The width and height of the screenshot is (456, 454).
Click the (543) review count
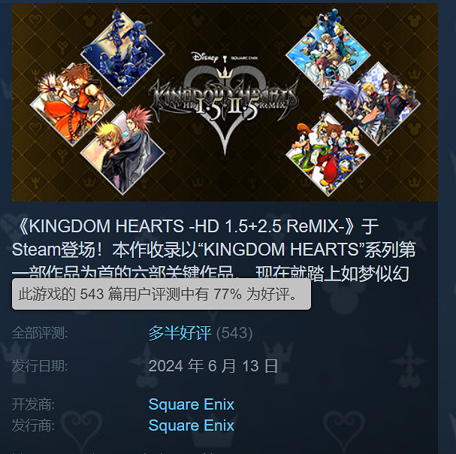(x=234, y=333)
